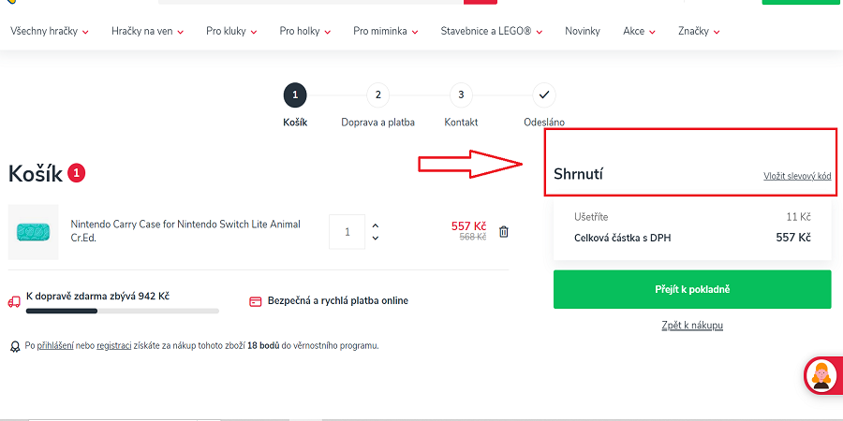Click the quantity input field

(348, 232)
